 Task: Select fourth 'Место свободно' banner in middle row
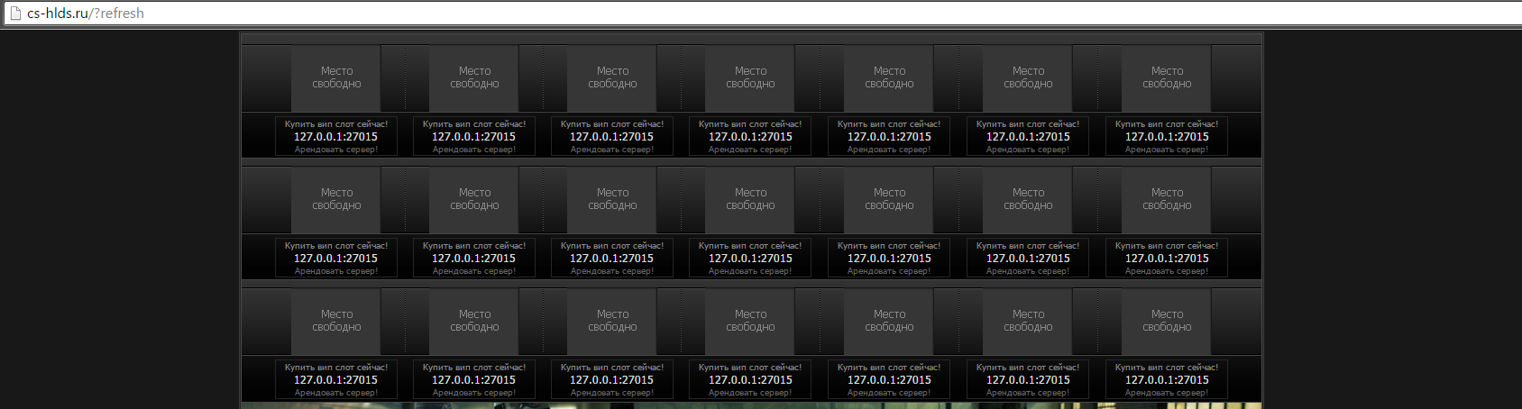pyautogui.click(x=750, y=199)
